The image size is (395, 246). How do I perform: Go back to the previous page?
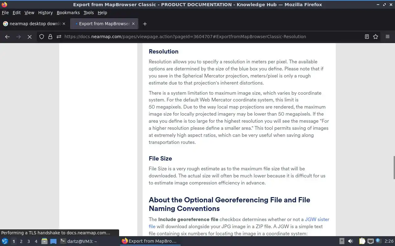coord(7,37)
